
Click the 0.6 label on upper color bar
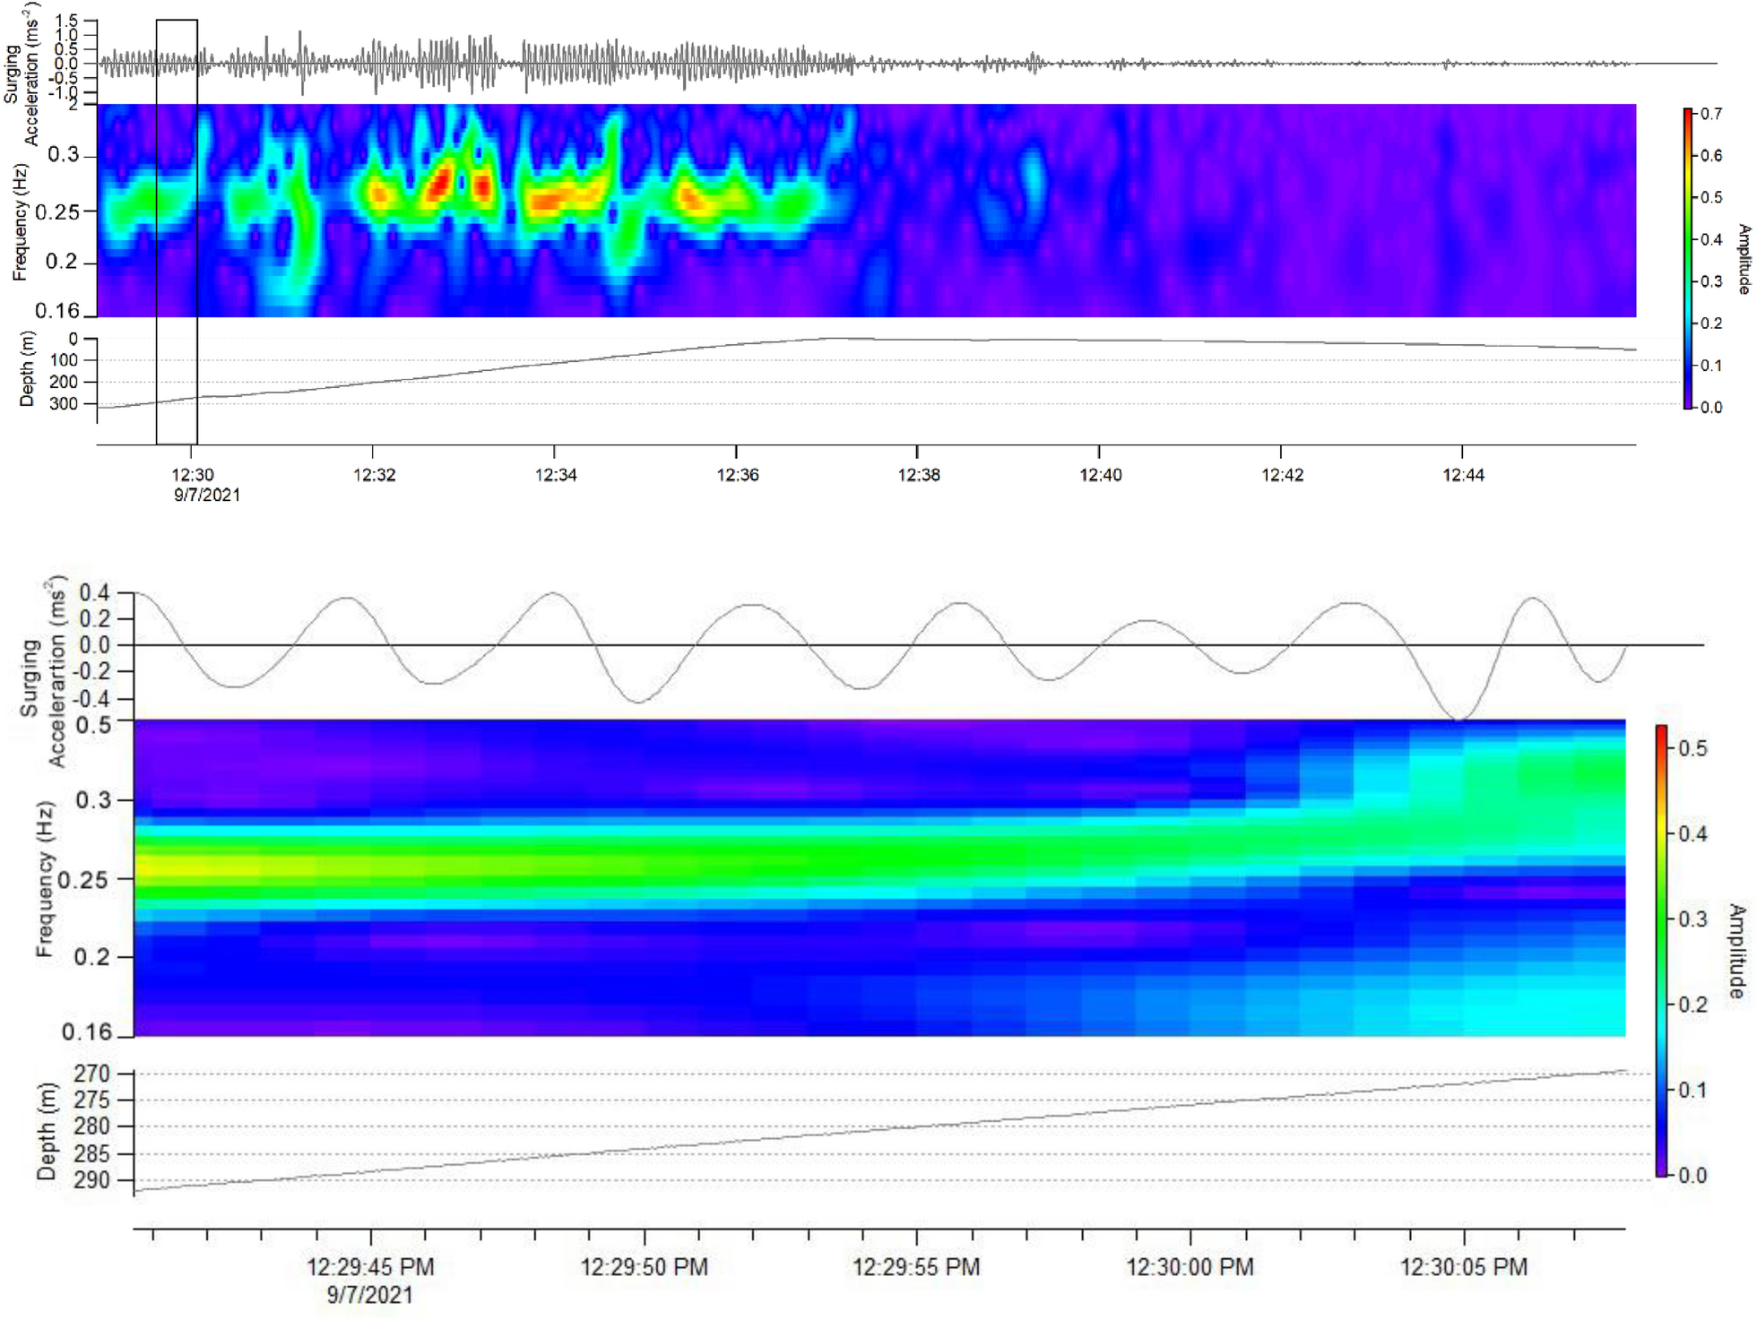click(x=1711, y=156)
